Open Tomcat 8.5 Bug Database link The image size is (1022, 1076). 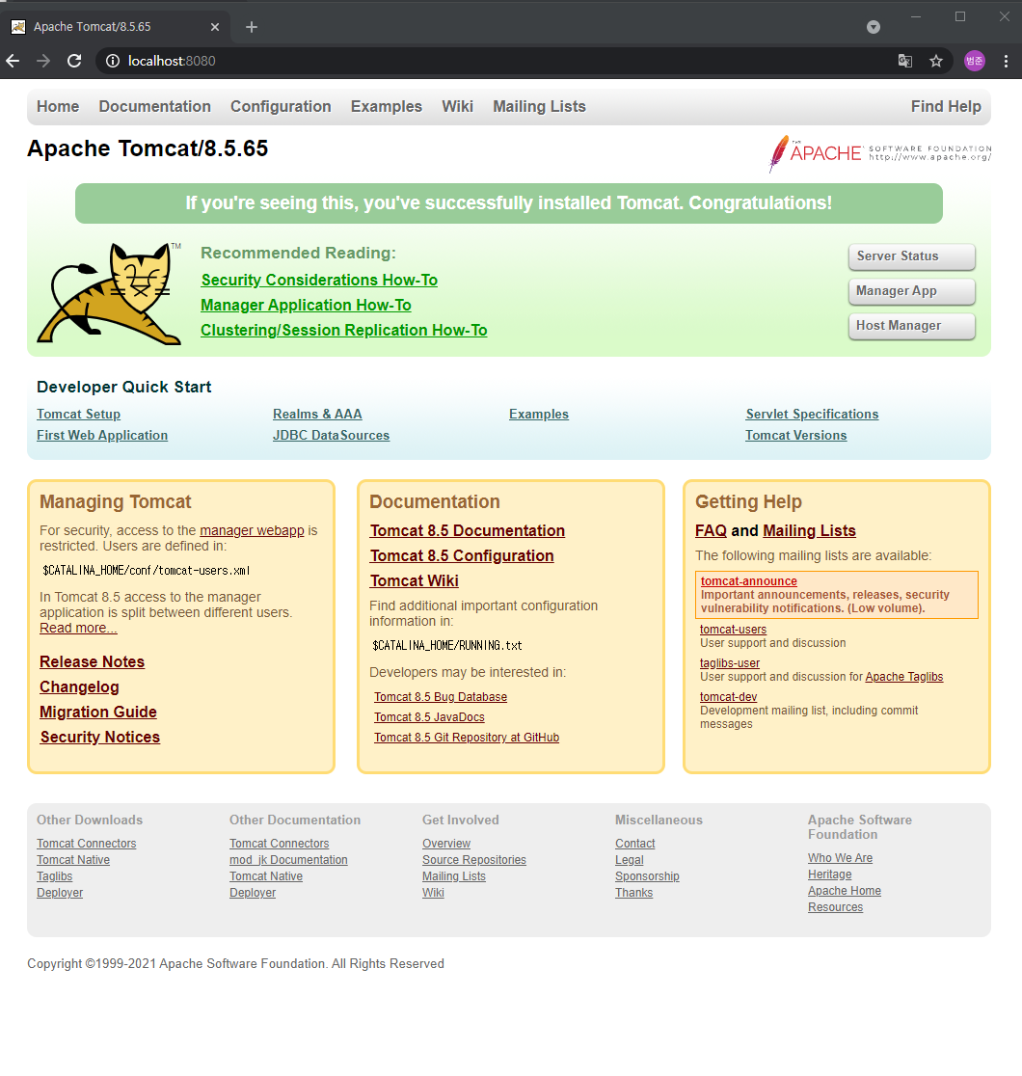(x=441, y=696)
